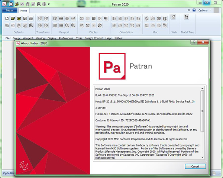Click the four-pane tile icon in the Viewport group
This screenshot has width=223, height=178.
pos(61,25)
